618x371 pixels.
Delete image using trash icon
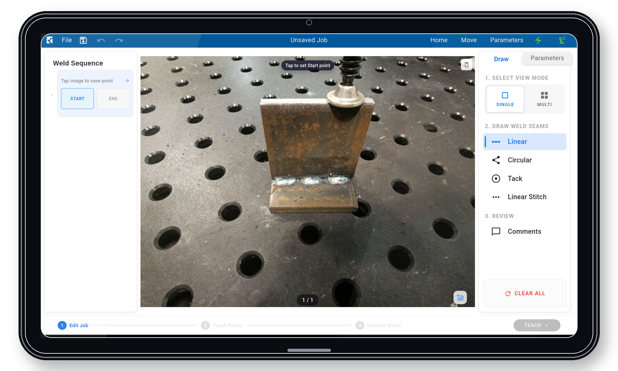467,65
